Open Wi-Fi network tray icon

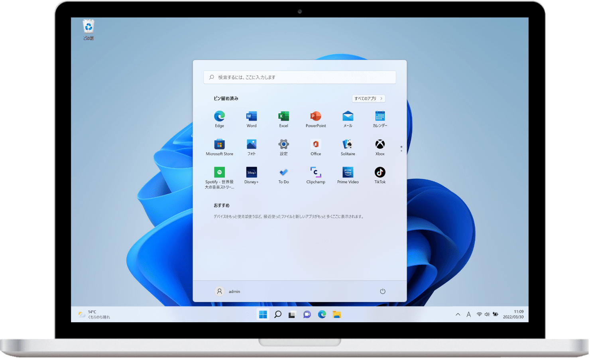(x=479, y=314)
